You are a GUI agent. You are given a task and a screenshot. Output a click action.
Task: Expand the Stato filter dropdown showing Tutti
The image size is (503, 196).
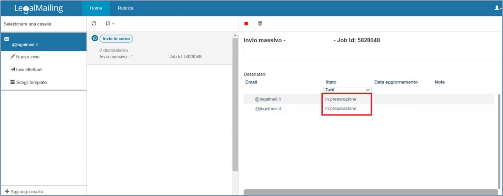[347, 90]
